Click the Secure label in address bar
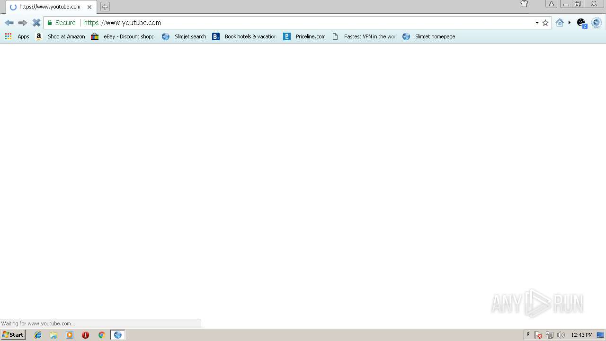This screenshot has height=341, width=606. 65,23
